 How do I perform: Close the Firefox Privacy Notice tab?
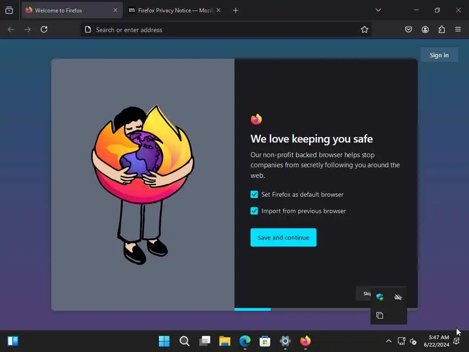pyautogui.click(x=218, y=11)
